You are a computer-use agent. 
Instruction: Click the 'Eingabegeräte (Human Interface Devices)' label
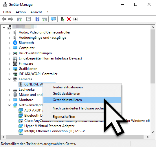pos(50,58)
